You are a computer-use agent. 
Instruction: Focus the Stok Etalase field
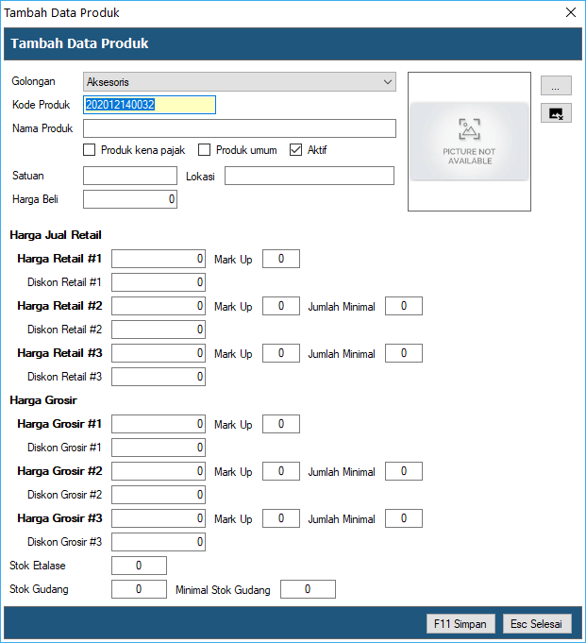[139, 566]
